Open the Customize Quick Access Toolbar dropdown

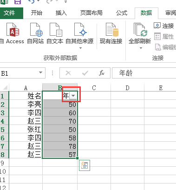click(66, 1)
